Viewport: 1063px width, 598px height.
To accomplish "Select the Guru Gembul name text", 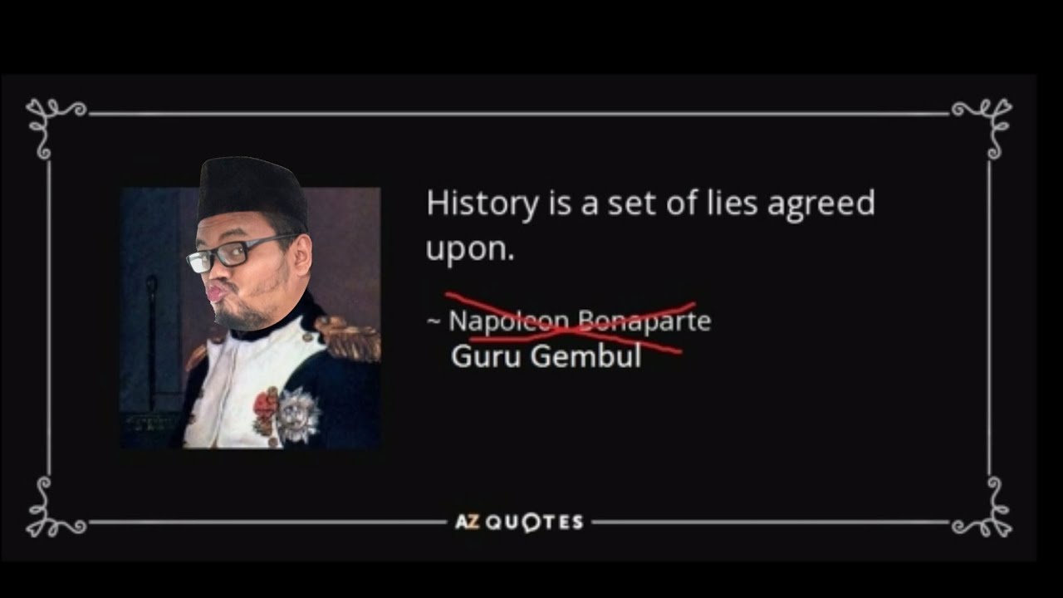I will [546, 356].
